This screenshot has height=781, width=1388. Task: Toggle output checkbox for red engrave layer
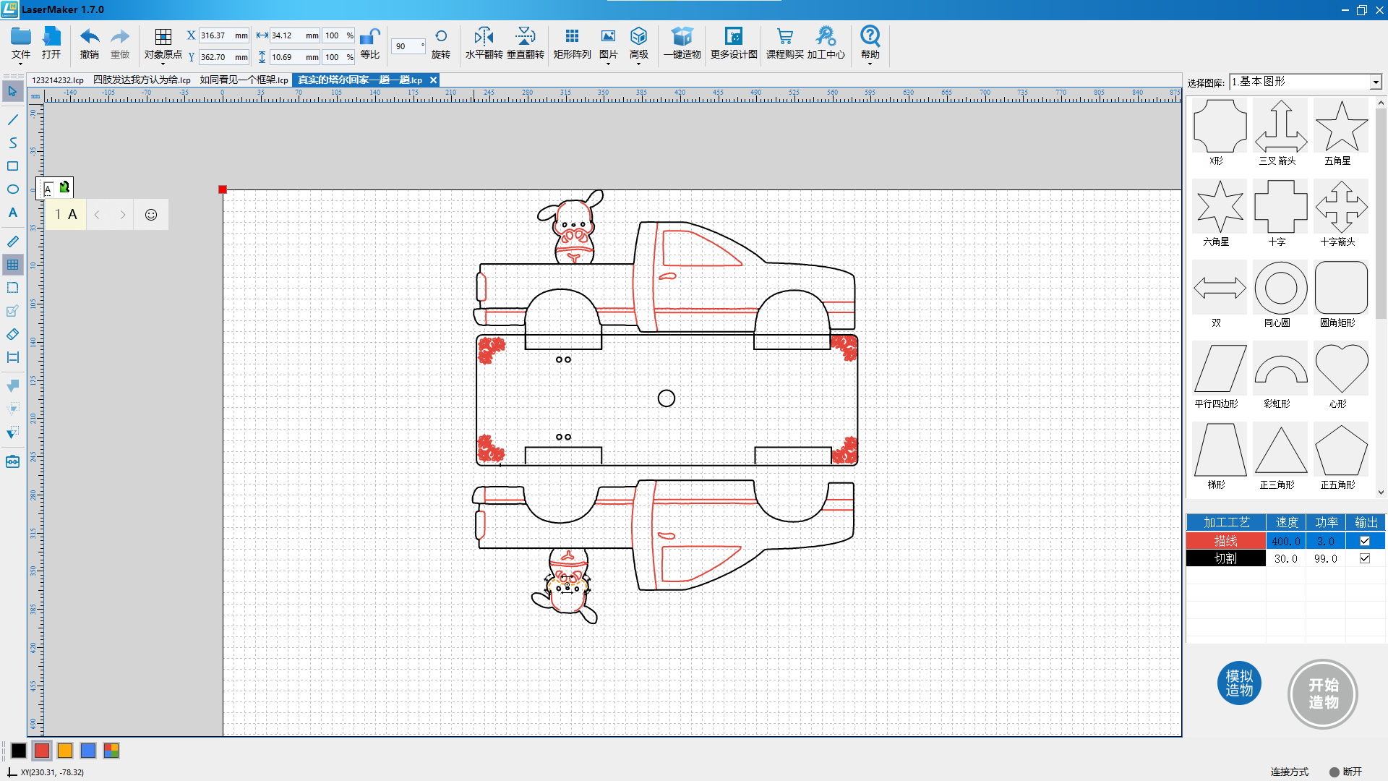click(1365, 541)
